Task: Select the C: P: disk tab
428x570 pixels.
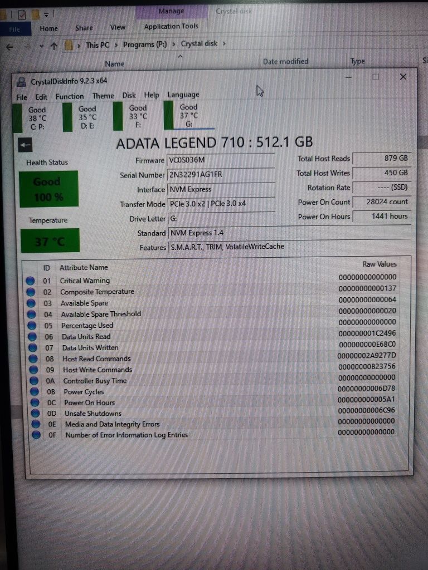Action: (x=30, y=118)
